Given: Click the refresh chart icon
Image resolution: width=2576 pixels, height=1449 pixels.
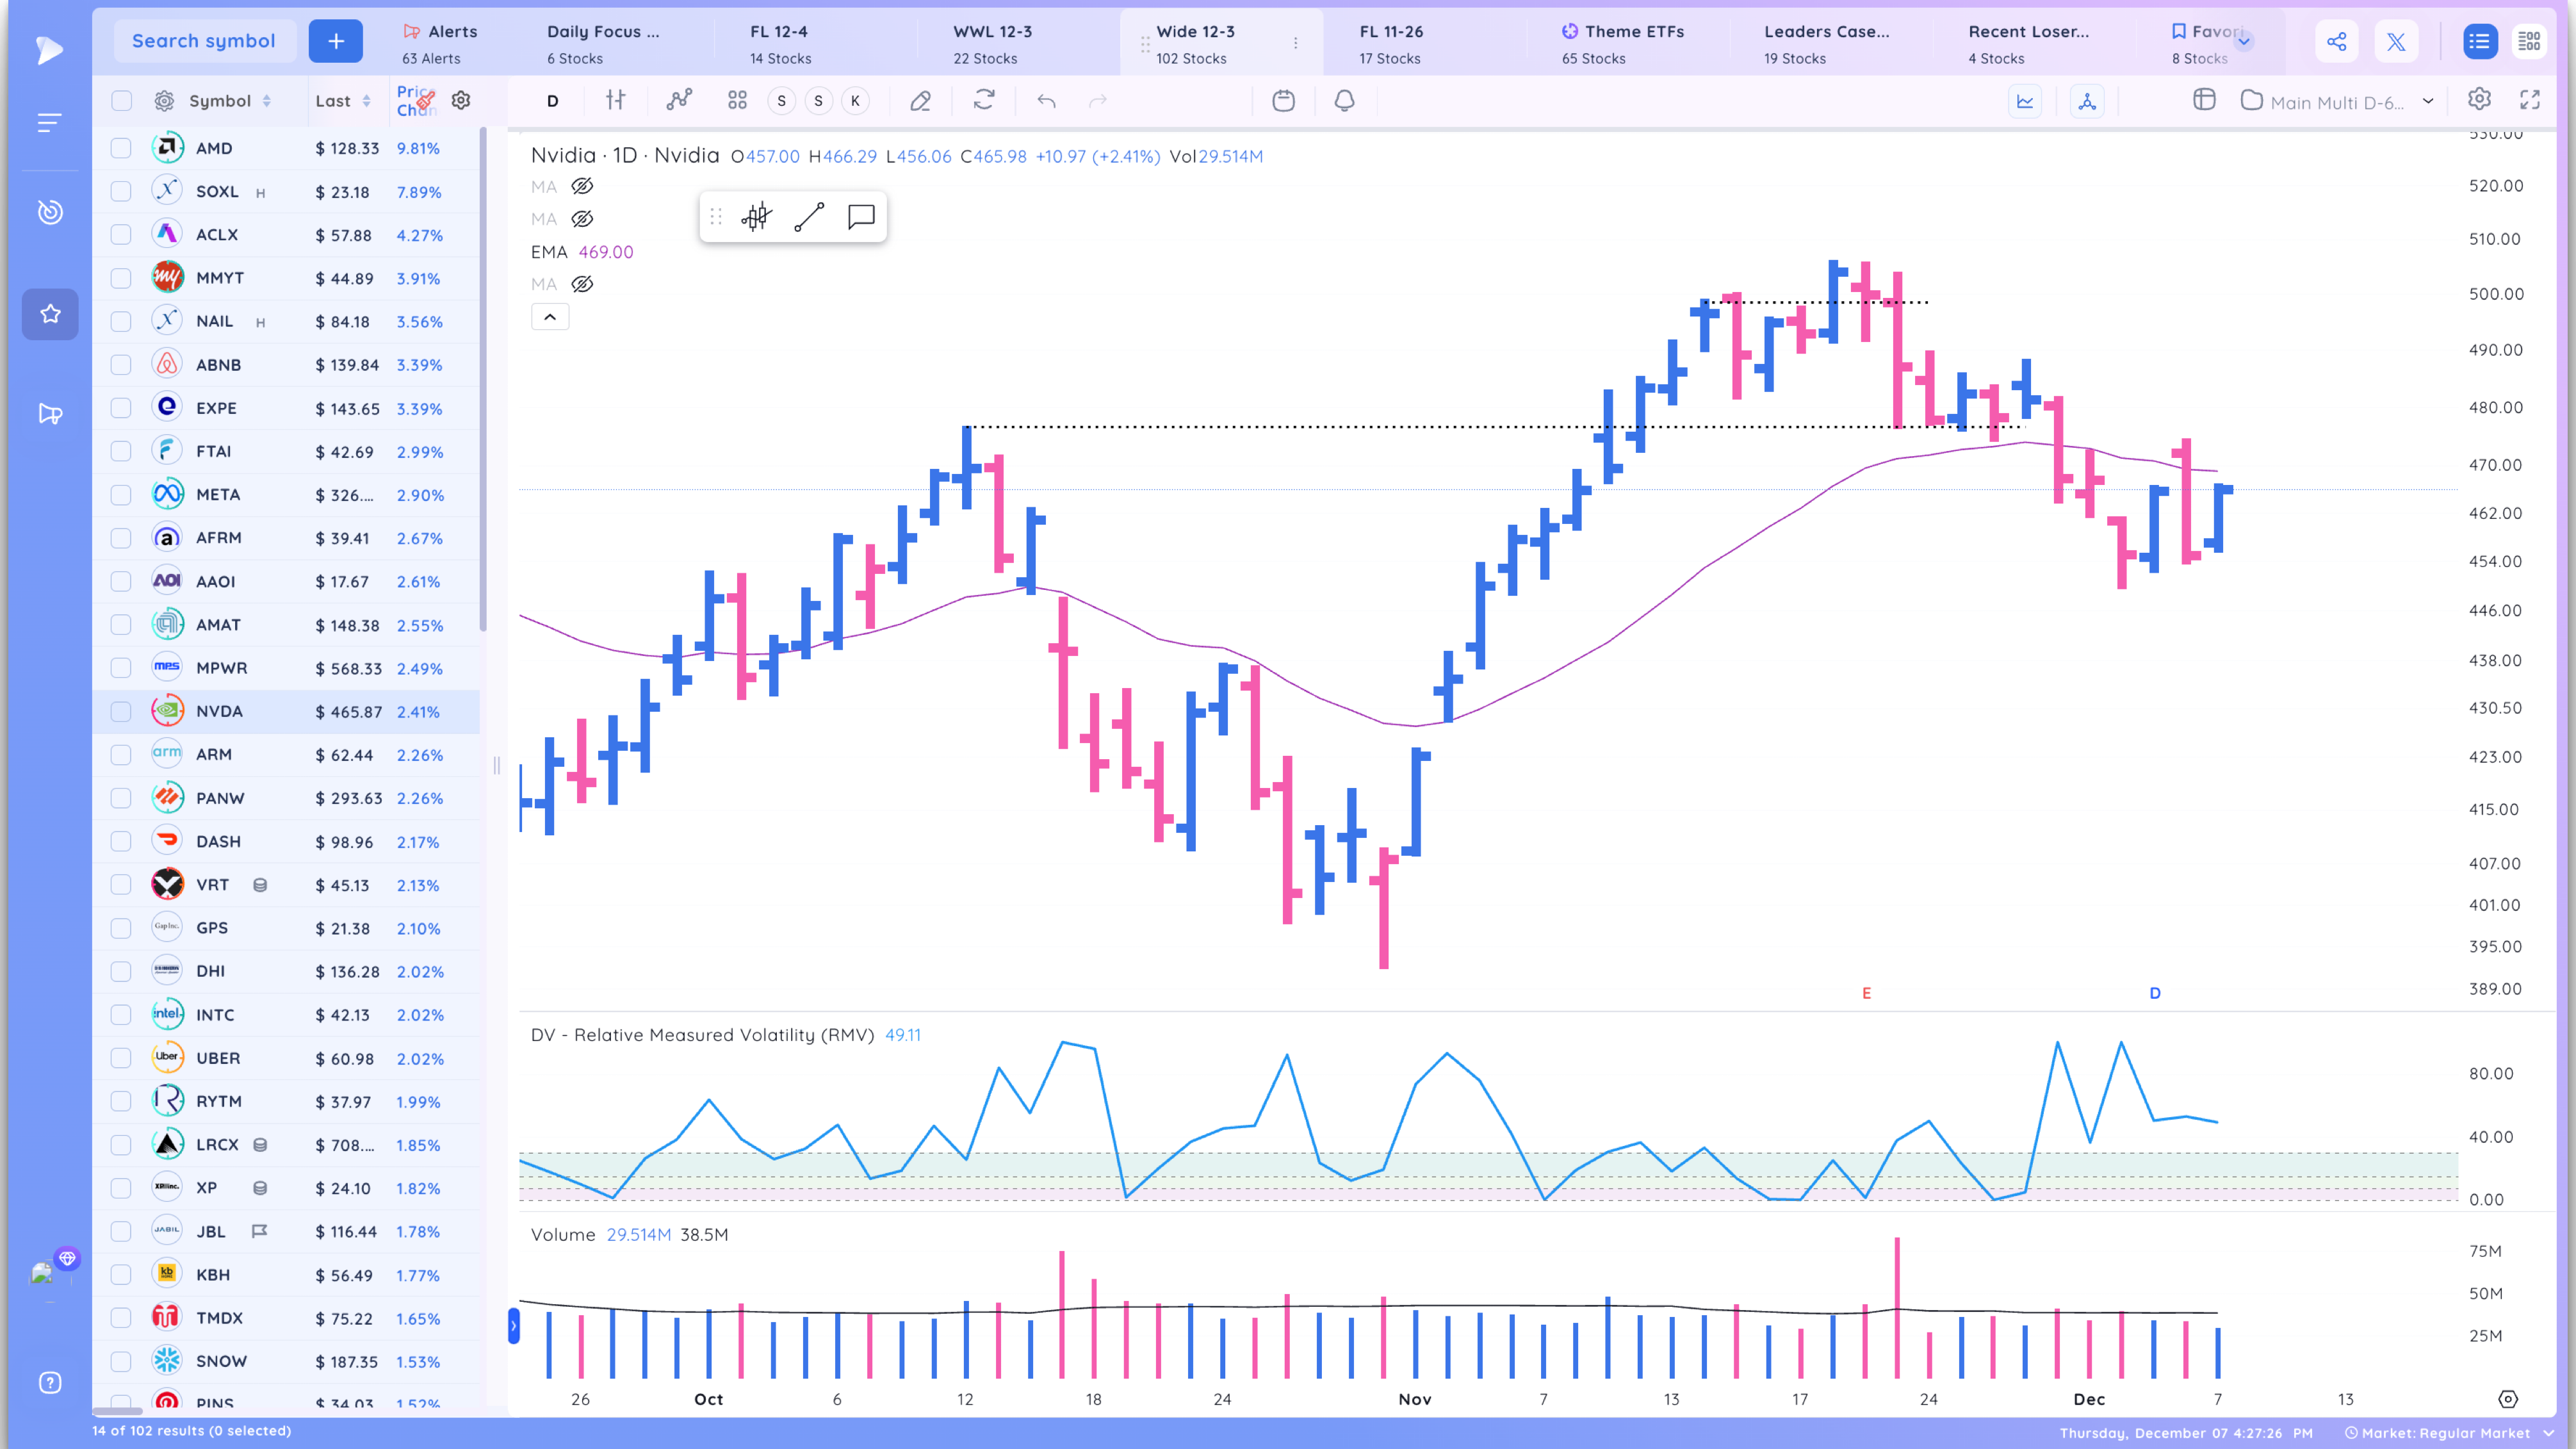Looking at the screenshot, I should 984,100.
